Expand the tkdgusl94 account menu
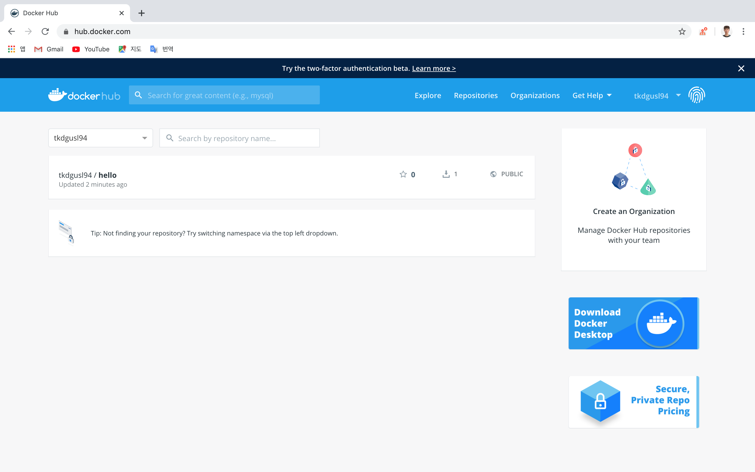The height and width of the screenshot is (472, 755). 657,95
